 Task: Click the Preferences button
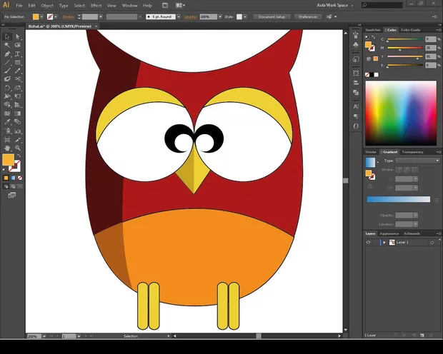point(308,16)
